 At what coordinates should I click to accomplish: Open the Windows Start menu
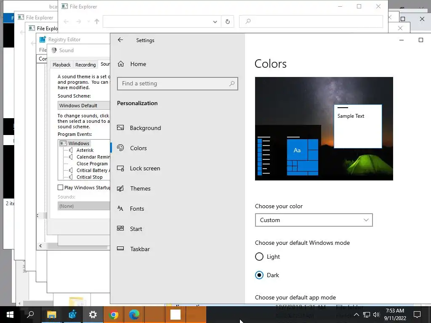point(10,315)
